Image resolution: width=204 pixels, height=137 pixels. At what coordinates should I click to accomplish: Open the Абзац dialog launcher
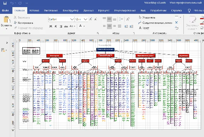coord(134,33)
